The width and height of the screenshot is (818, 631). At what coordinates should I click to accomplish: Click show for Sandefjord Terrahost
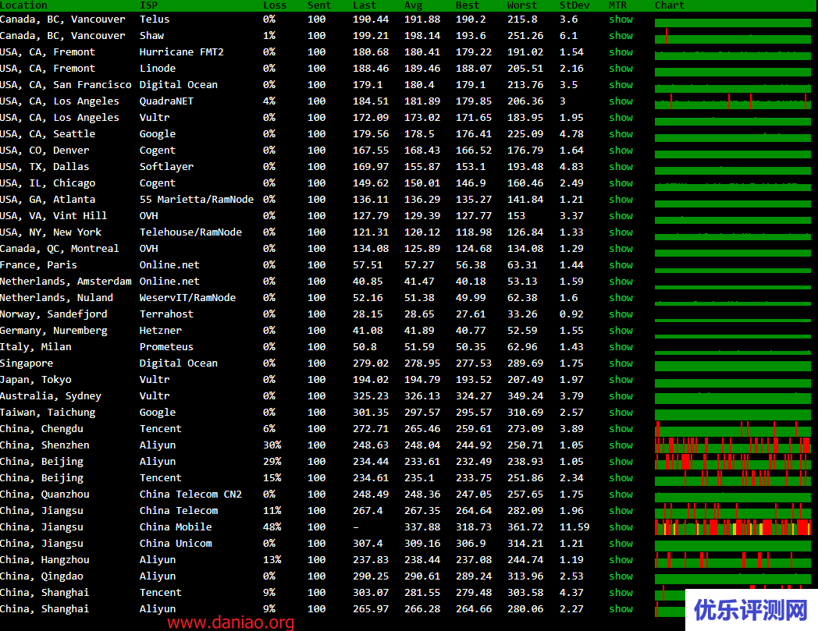click(621, 314)
